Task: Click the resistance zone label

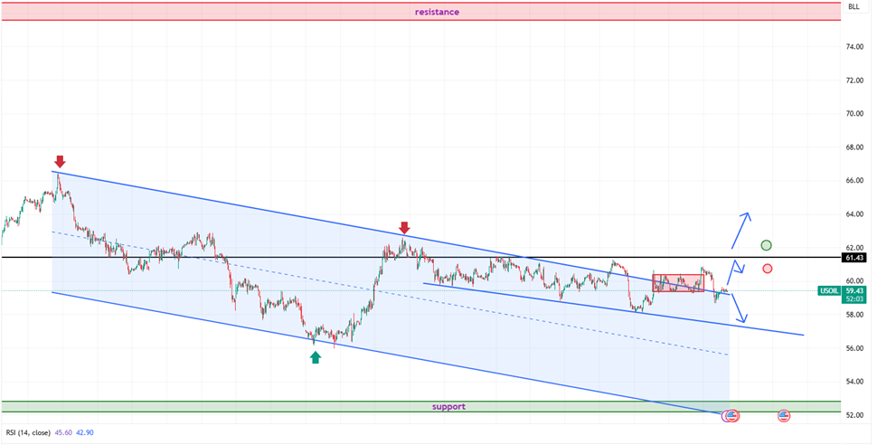Action: tap(437, 12)
